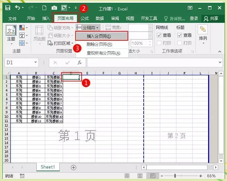Click the fx insert function icon
Viewport: 227px width, 181px height.
pos(80,63)
